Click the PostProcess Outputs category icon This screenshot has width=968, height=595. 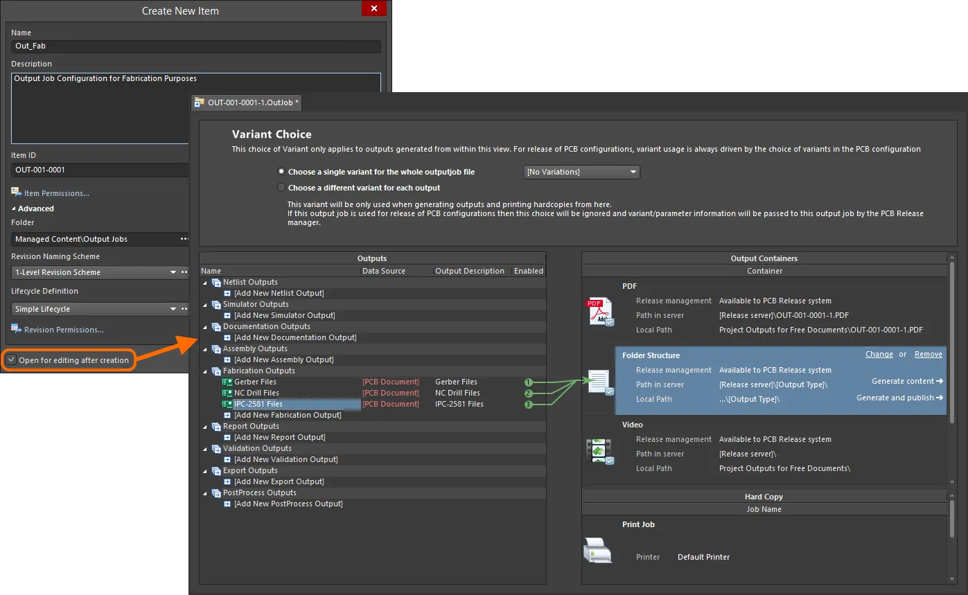216,493
